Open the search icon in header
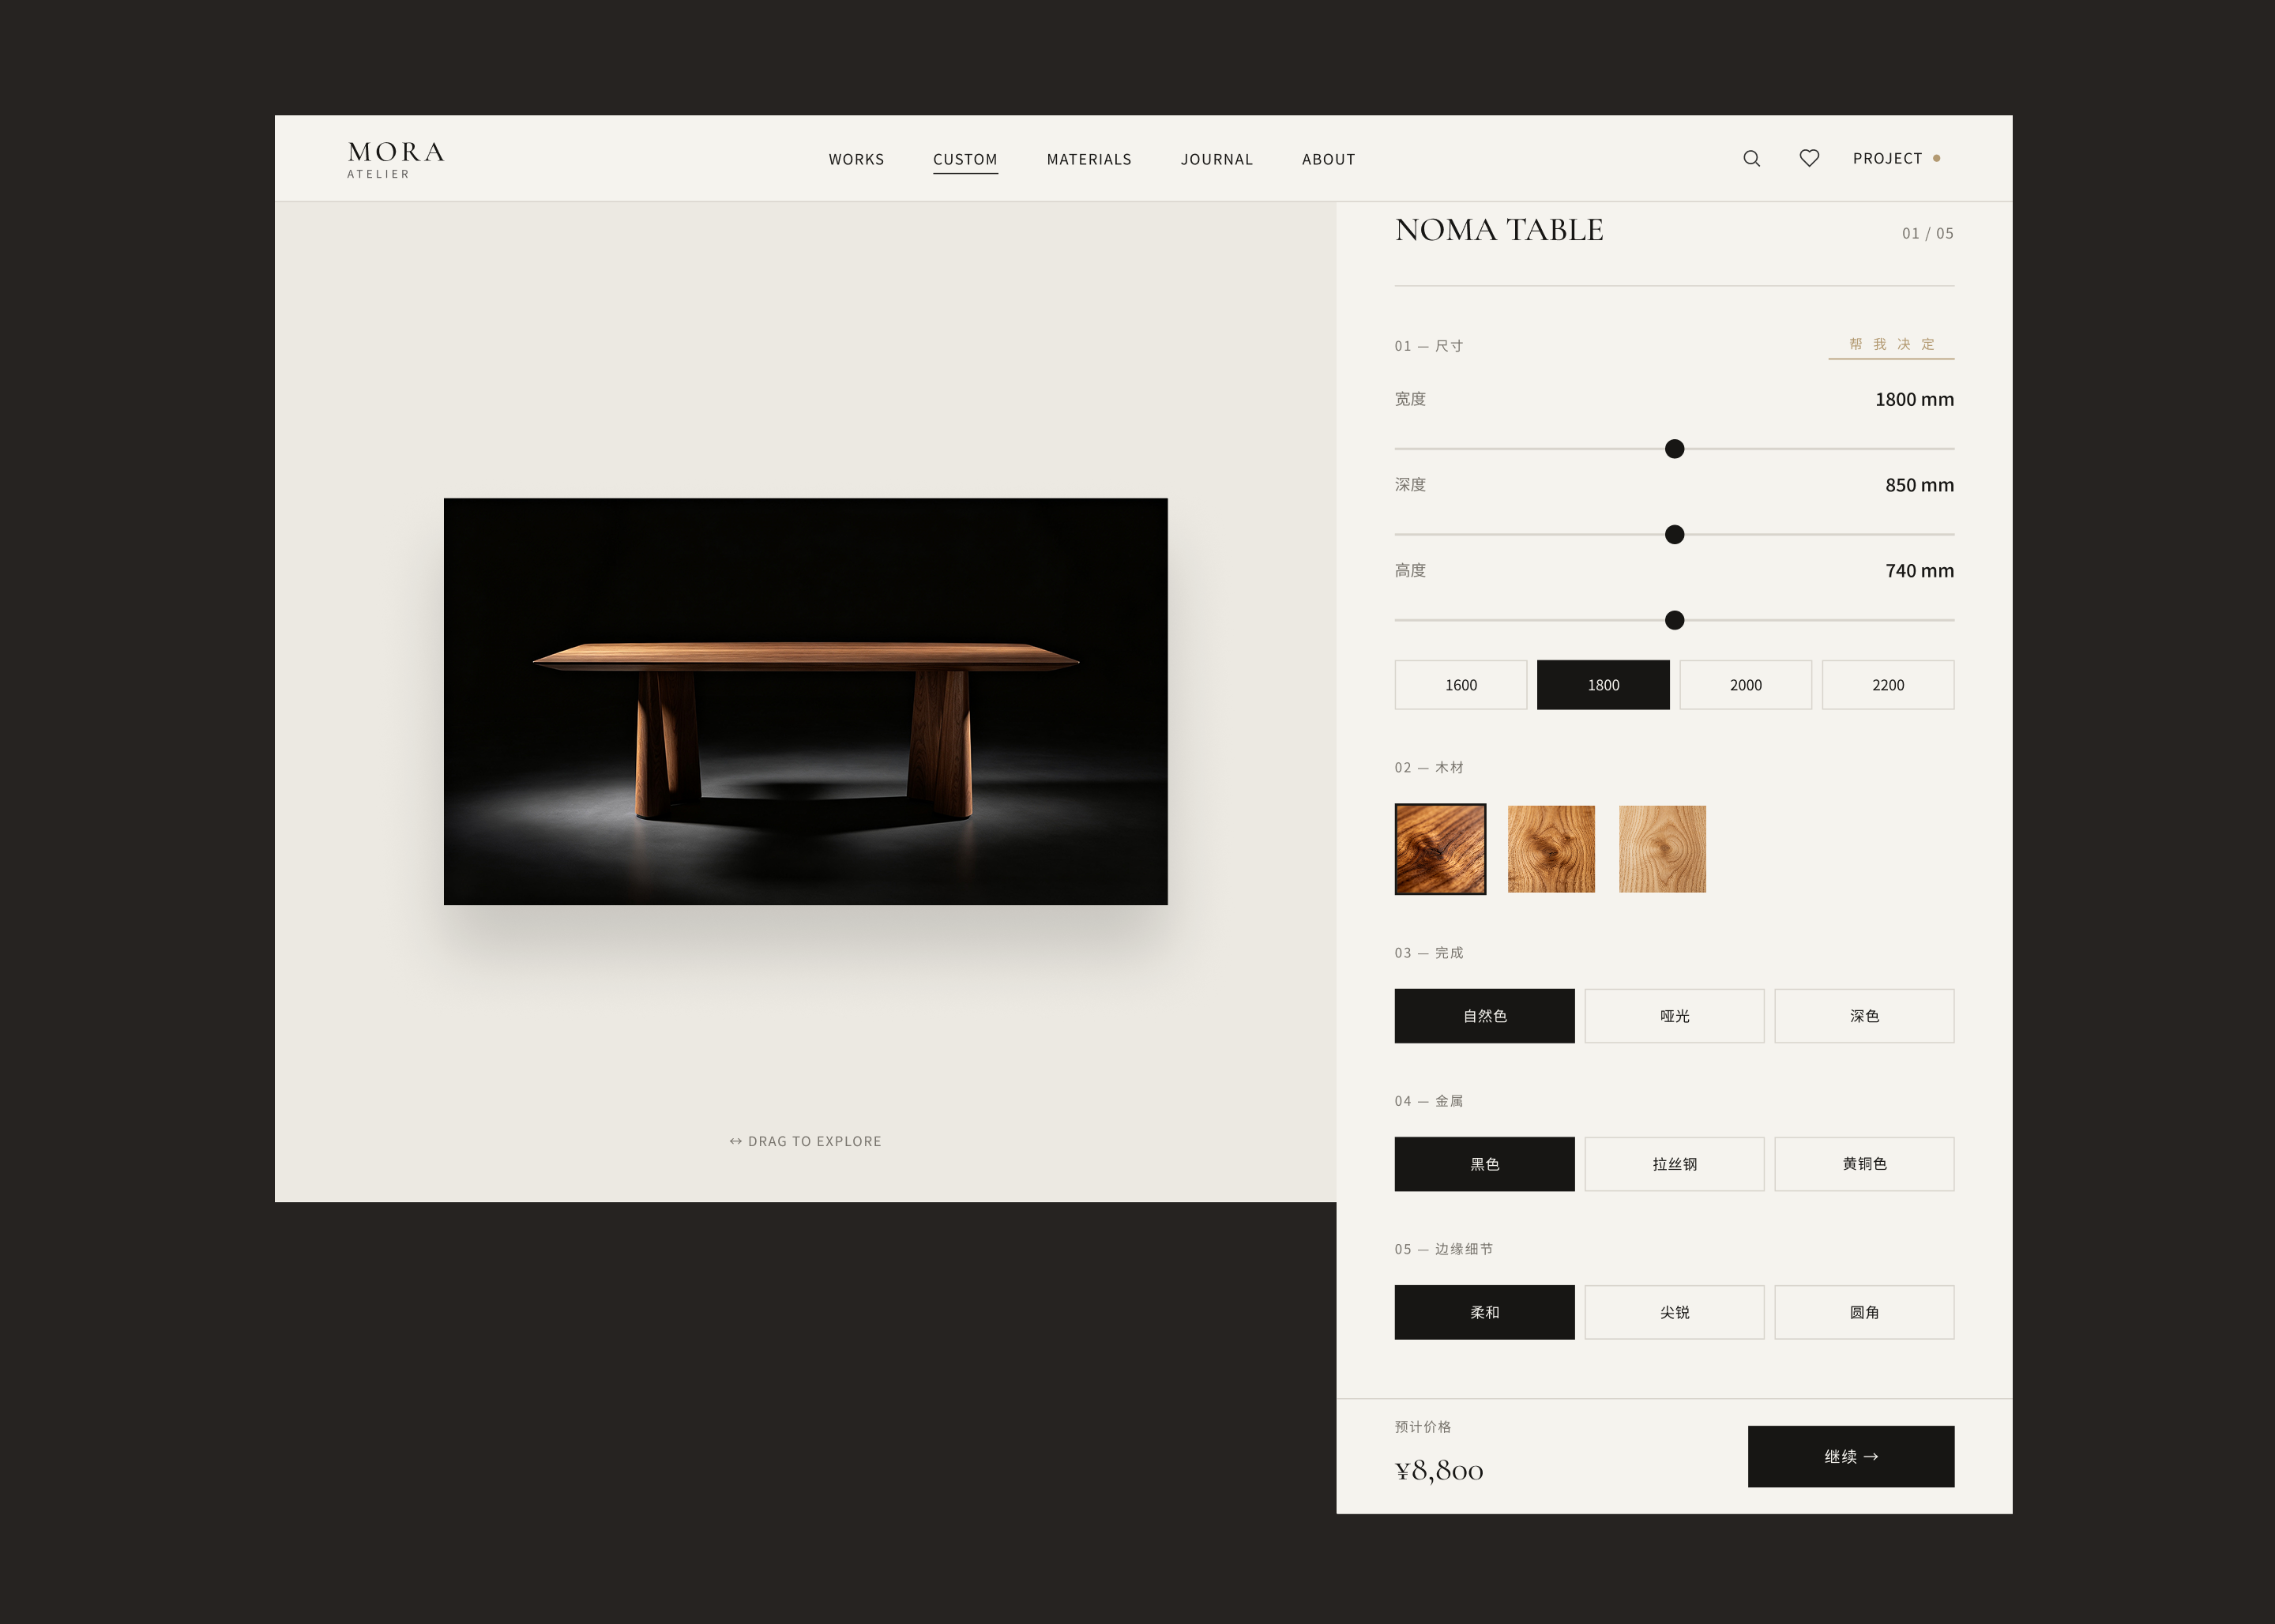Viewport: 2275px width, 1624px height. (x=1751, y=158)
